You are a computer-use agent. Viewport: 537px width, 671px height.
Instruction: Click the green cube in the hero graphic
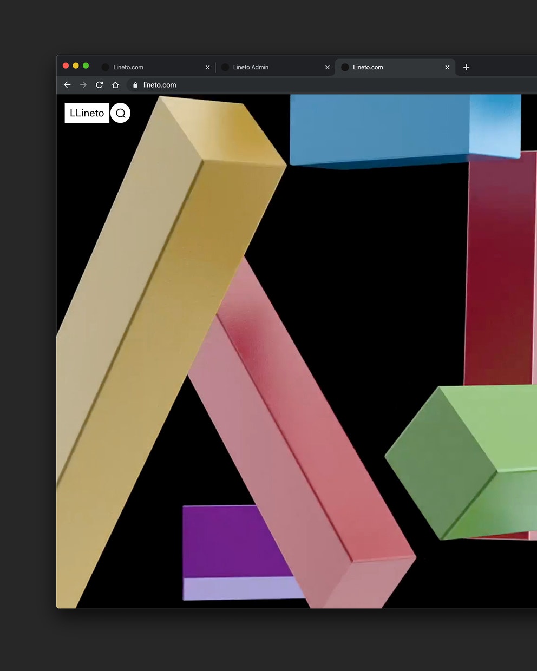[466, 460]
